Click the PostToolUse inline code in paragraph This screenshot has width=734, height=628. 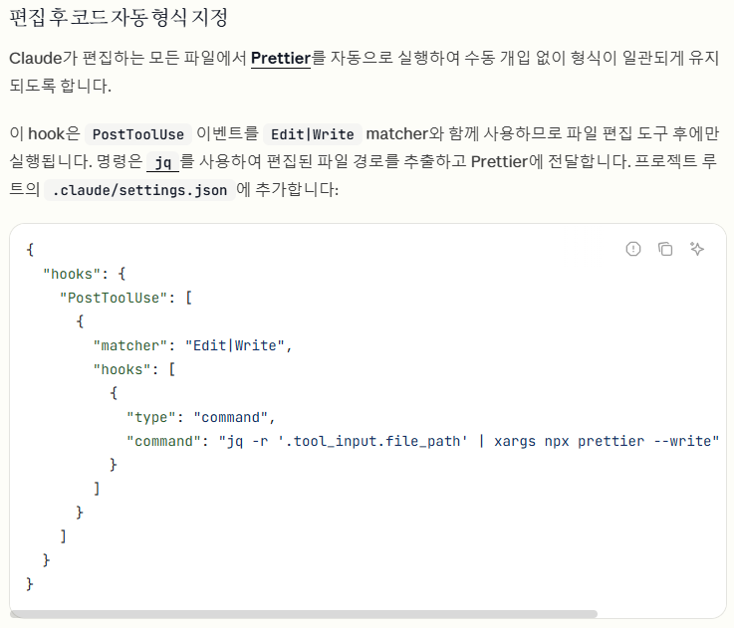[138, 134]
